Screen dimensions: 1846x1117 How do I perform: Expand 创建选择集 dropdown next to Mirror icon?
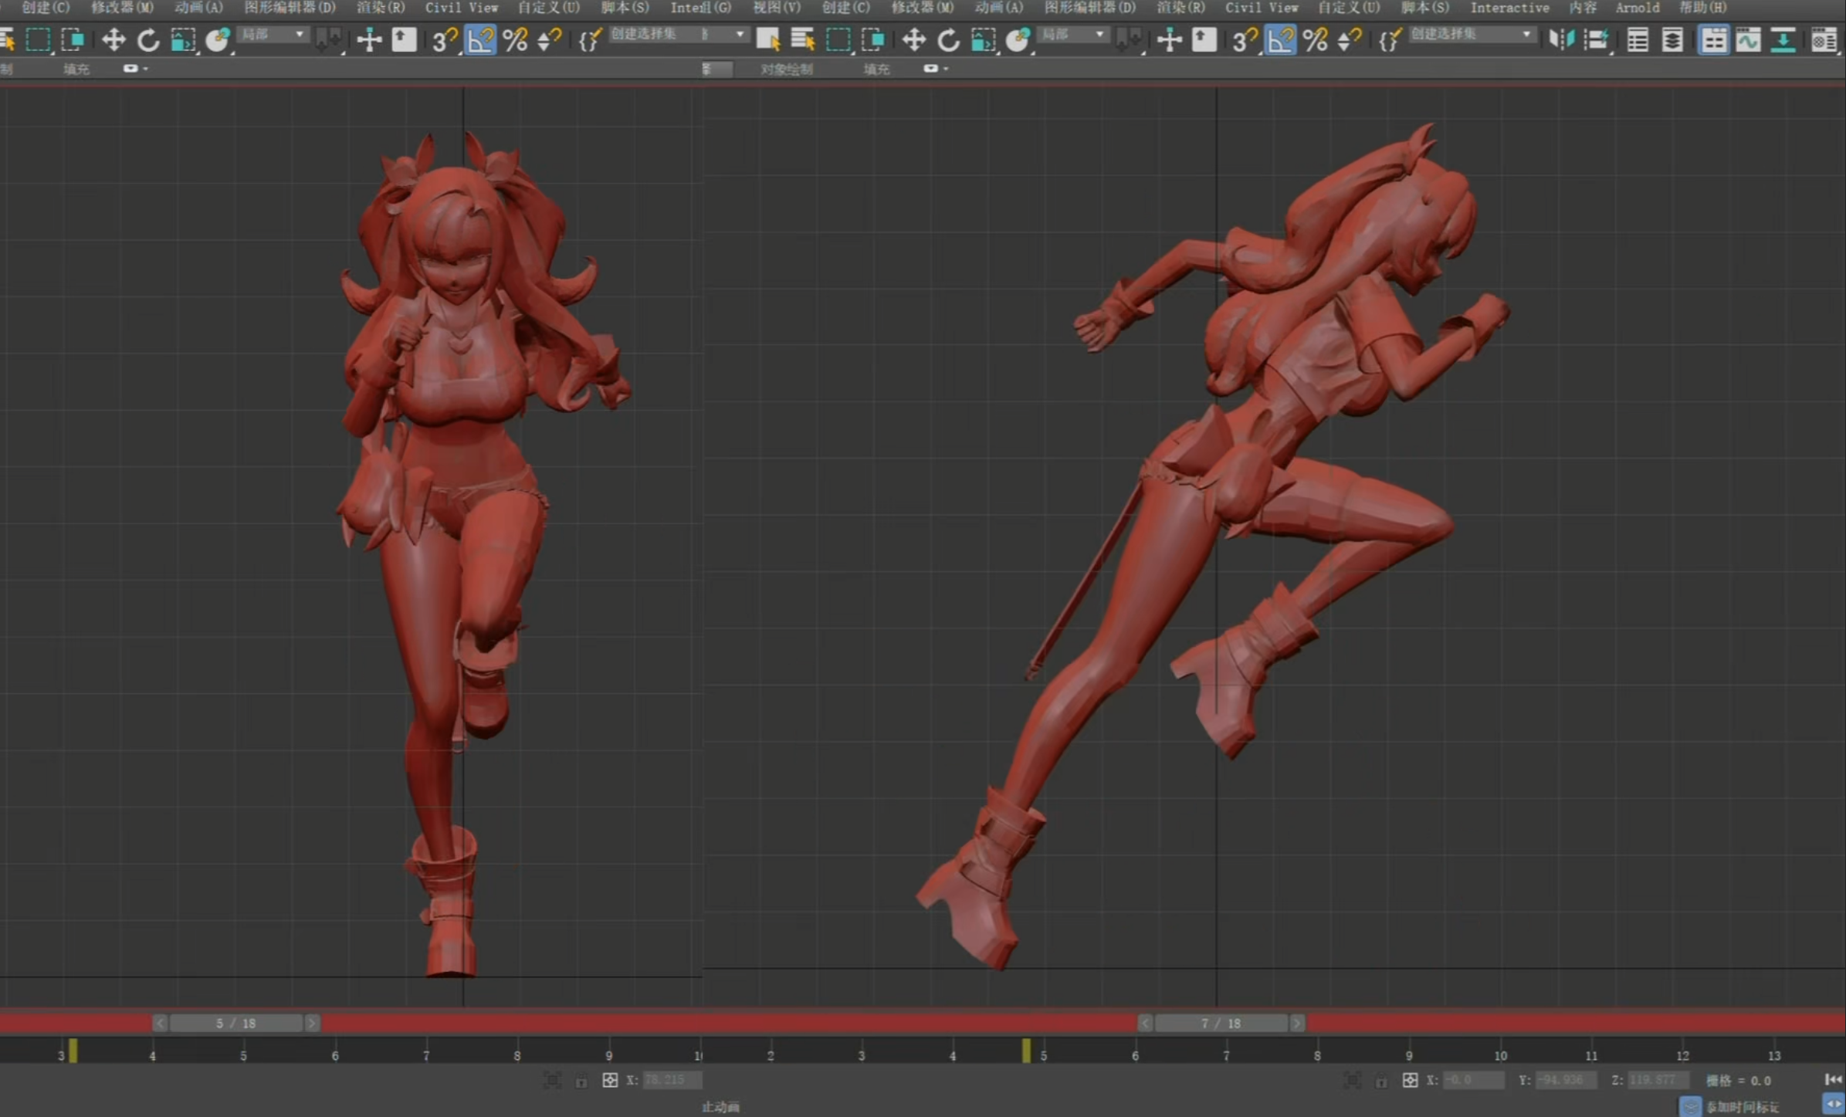[1472, 35]
